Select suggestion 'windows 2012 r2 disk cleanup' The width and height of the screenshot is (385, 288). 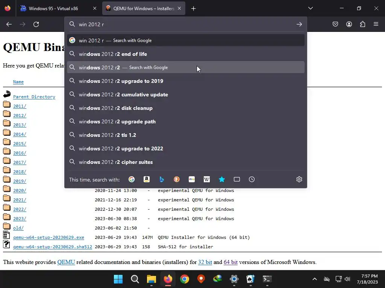coord(186,108)
